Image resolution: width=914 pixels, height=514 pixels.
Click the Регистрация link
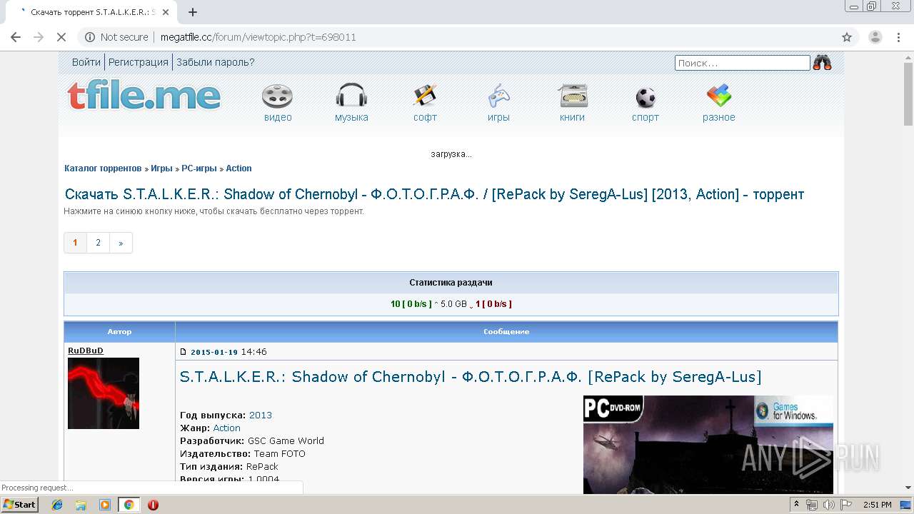click(139, 62)
